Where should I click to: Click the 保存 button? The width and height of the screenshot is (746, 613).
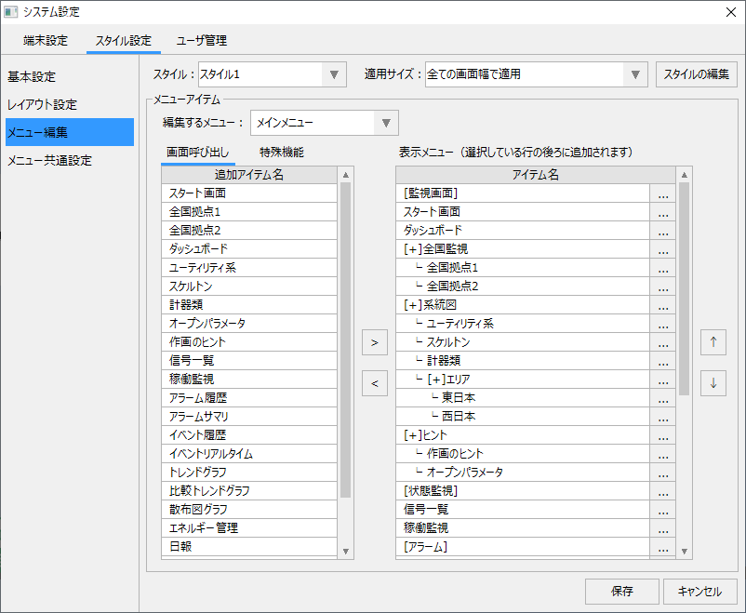click(x=622, y=592)
